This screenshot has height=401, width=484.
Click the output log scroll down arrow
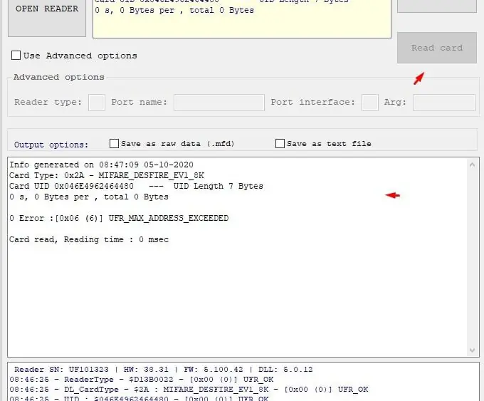[x=472, y=350]
